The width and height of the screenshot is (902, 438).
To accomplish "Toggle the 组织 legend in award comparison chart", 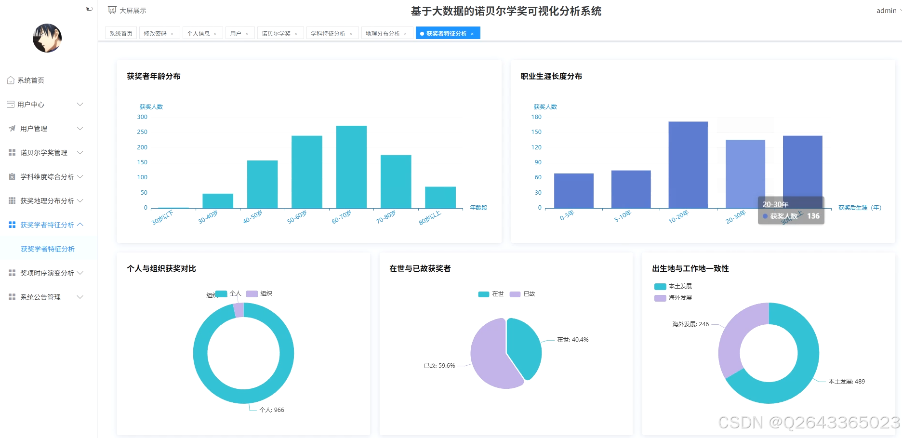I will [259, 293].
